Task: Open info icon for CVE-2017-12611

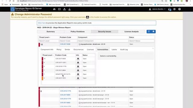Action: [x=78, y=63]
